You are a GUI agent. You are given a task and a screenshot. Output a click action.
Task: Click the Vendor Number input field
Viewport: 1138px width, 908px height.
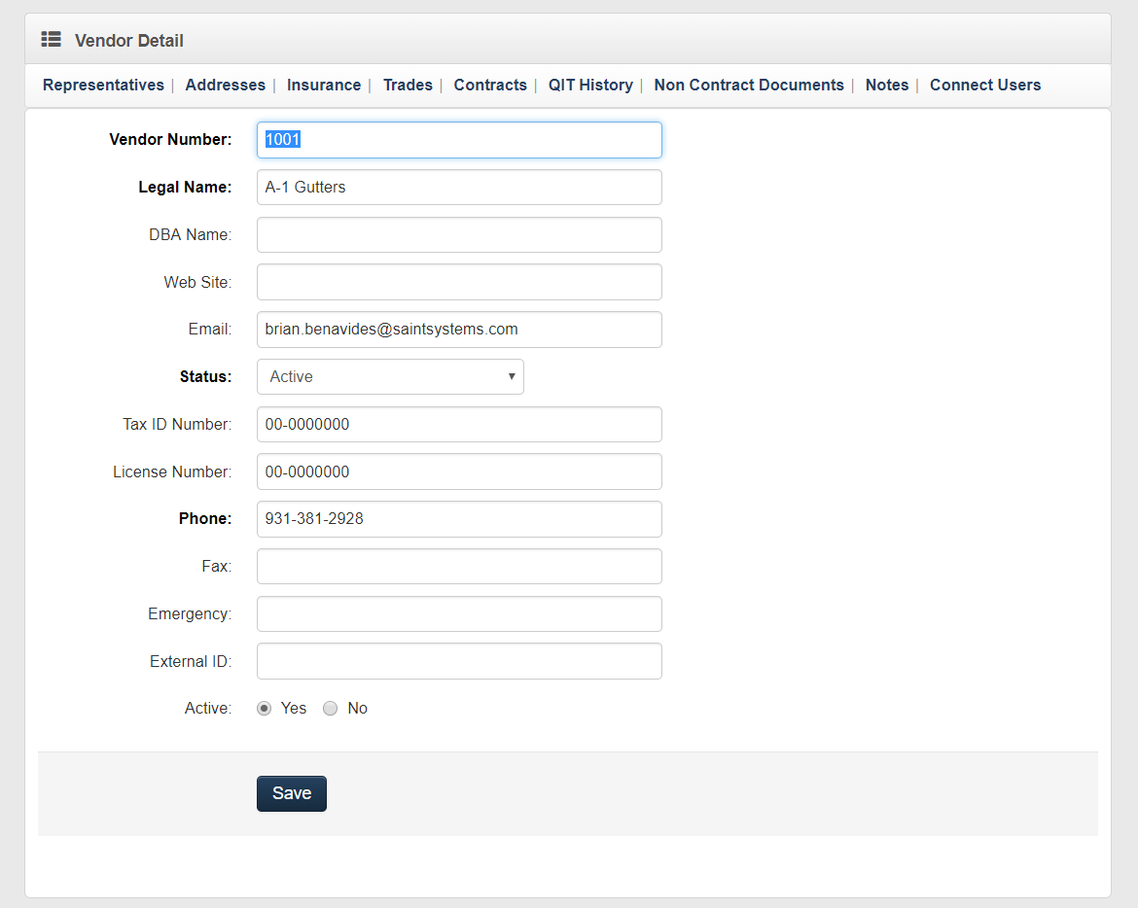pos(457,139)
